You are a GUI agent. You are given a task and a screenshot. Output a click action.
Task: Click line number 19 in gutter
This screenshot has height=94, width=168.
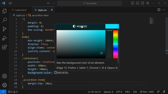(x=15, y=84)
